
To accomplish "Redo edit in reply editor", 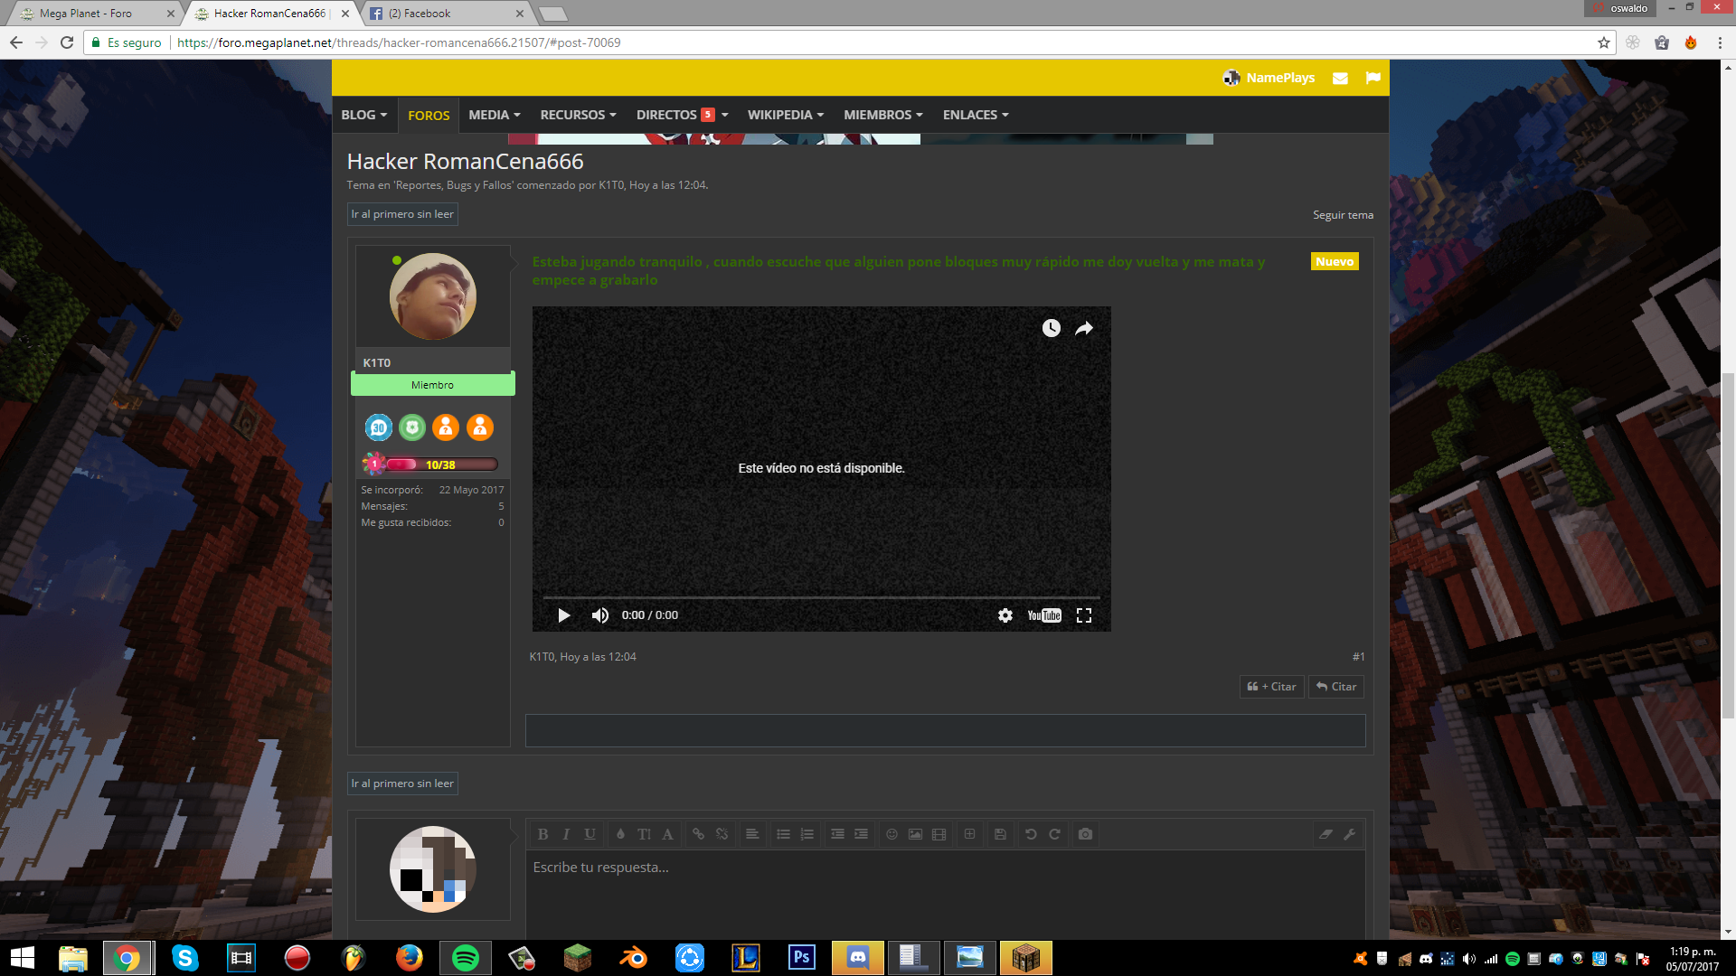I will tap(1054, 834).
